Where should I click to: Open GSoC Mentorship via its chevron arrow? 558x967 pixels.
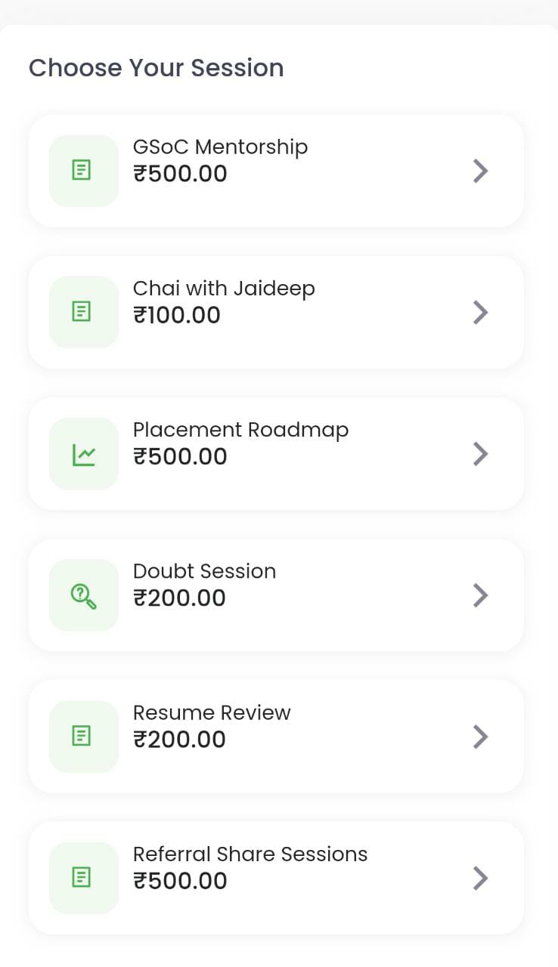click(480, 171)
